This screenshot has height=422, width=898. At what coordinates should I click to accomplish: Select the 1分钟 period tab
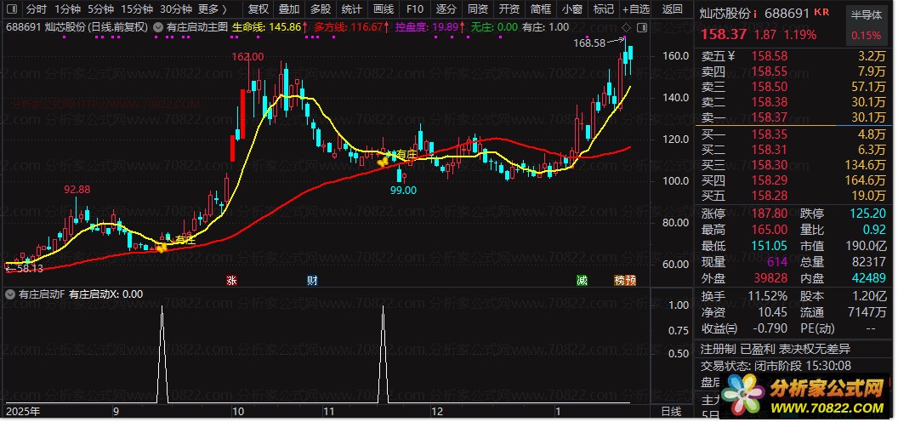click(67, 9)
